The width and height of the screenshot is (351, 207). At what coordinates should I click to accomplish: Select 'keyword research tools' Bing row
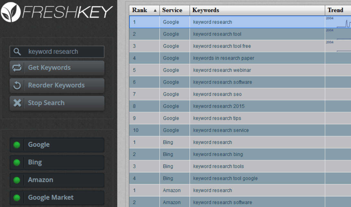[240, 166]
